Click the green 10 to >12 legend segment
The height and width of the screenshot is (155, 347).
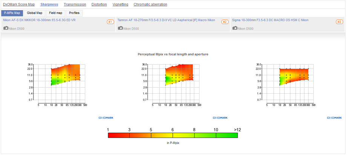coord(227,135)
